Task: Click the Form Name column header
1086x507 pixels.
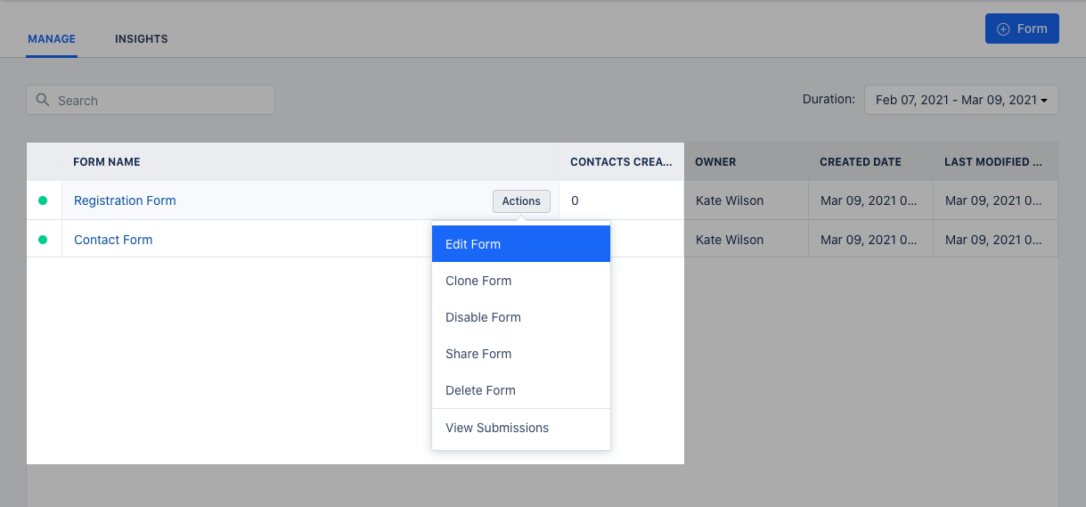Action: click(107, 162)
